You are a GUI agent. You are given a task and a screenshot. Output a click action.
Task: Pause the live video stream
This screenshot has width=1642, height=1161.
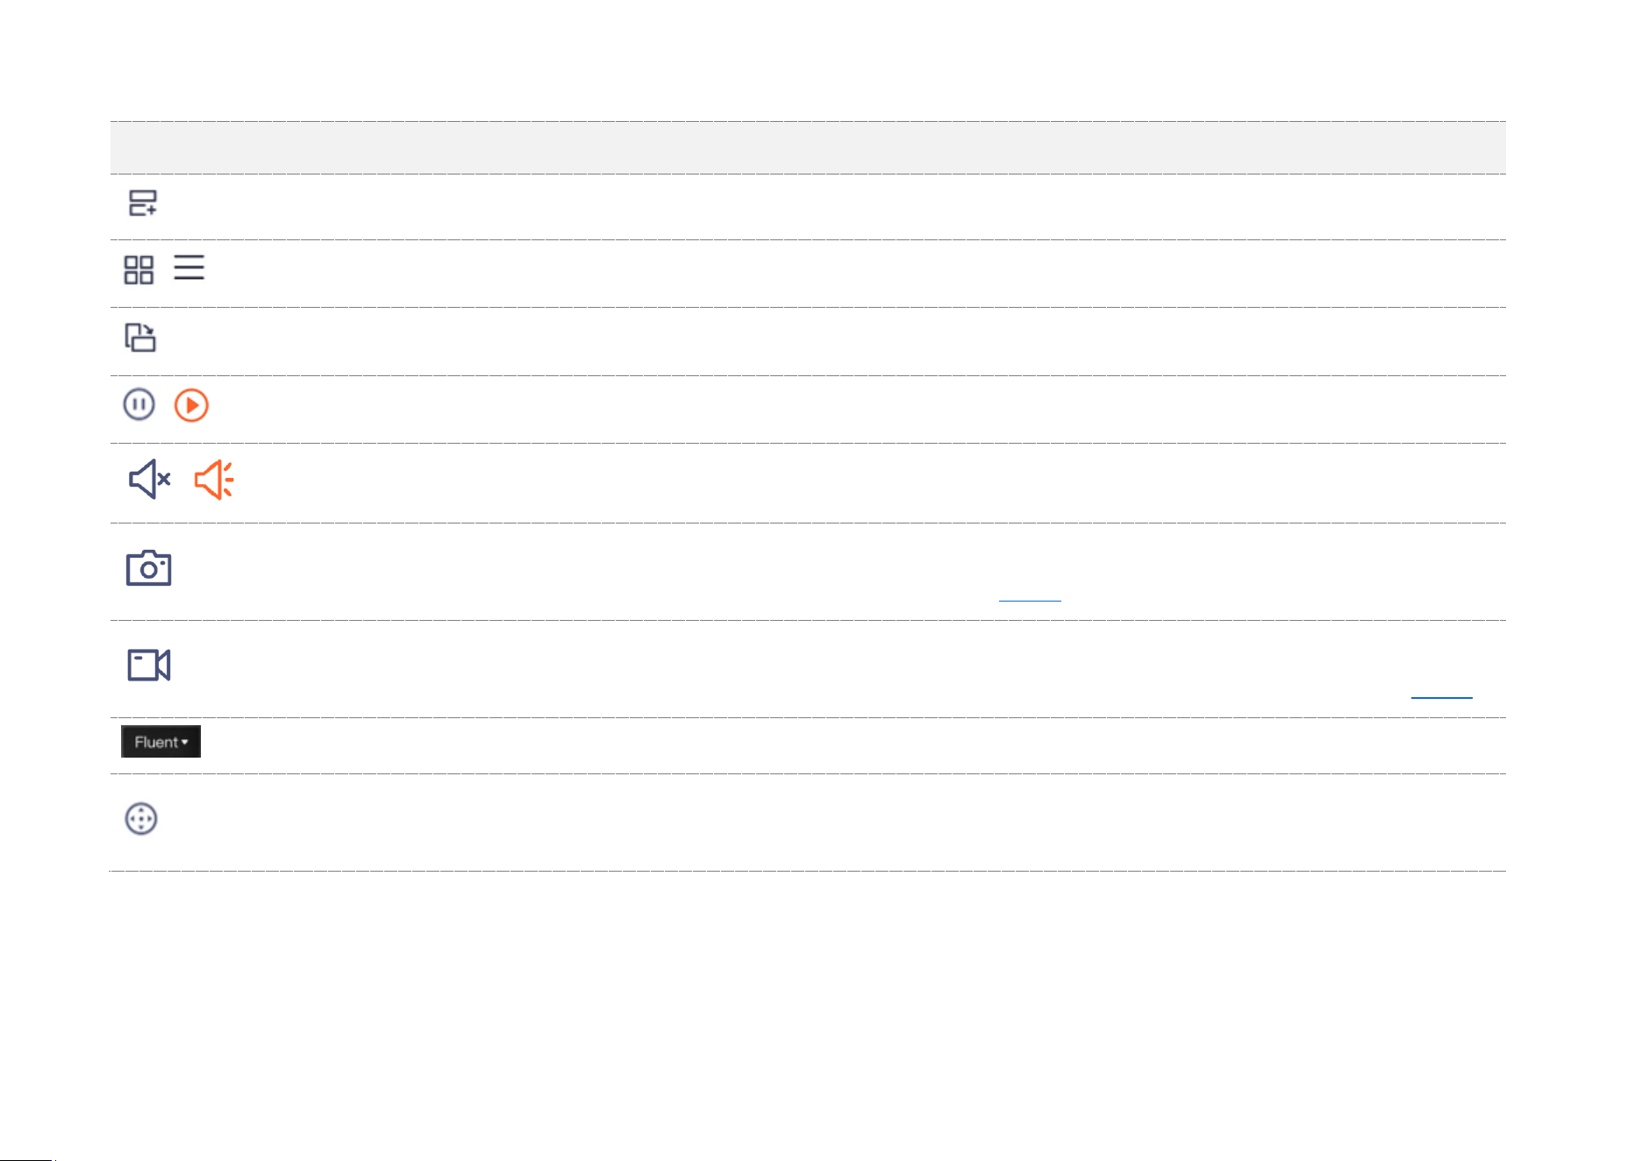(x=139, y=404)
